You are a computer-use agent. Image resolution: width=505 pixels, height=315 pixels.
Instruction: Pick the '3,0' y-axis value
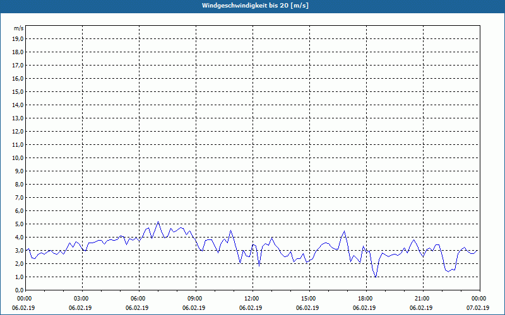19,250
